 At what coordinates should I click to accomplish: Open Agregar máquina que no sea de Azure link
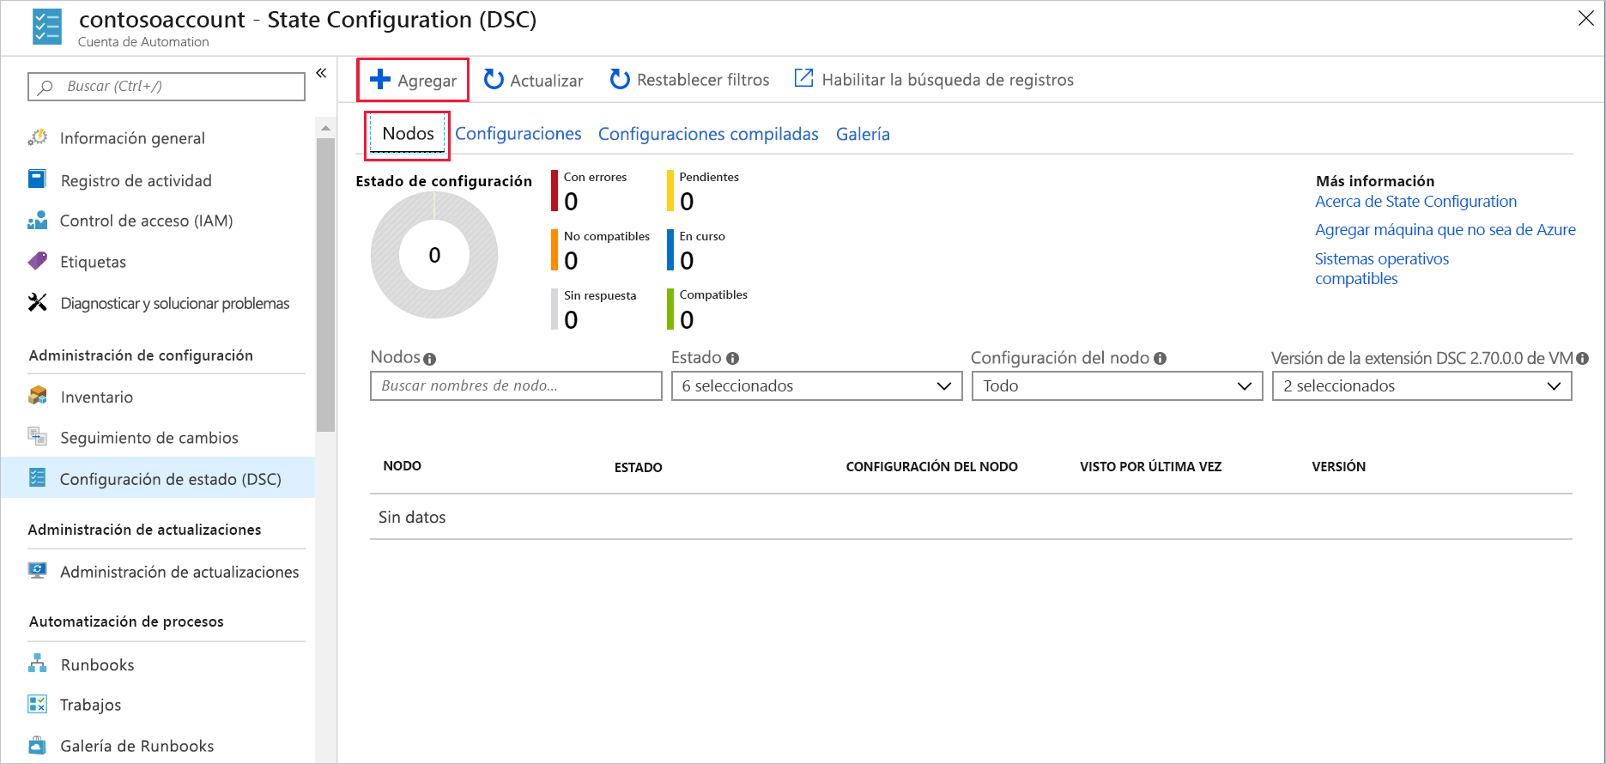click(1445, 230)
